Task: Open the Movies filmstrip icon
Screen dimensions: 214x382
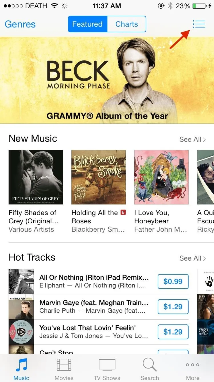Action: (x=64, y=365)
